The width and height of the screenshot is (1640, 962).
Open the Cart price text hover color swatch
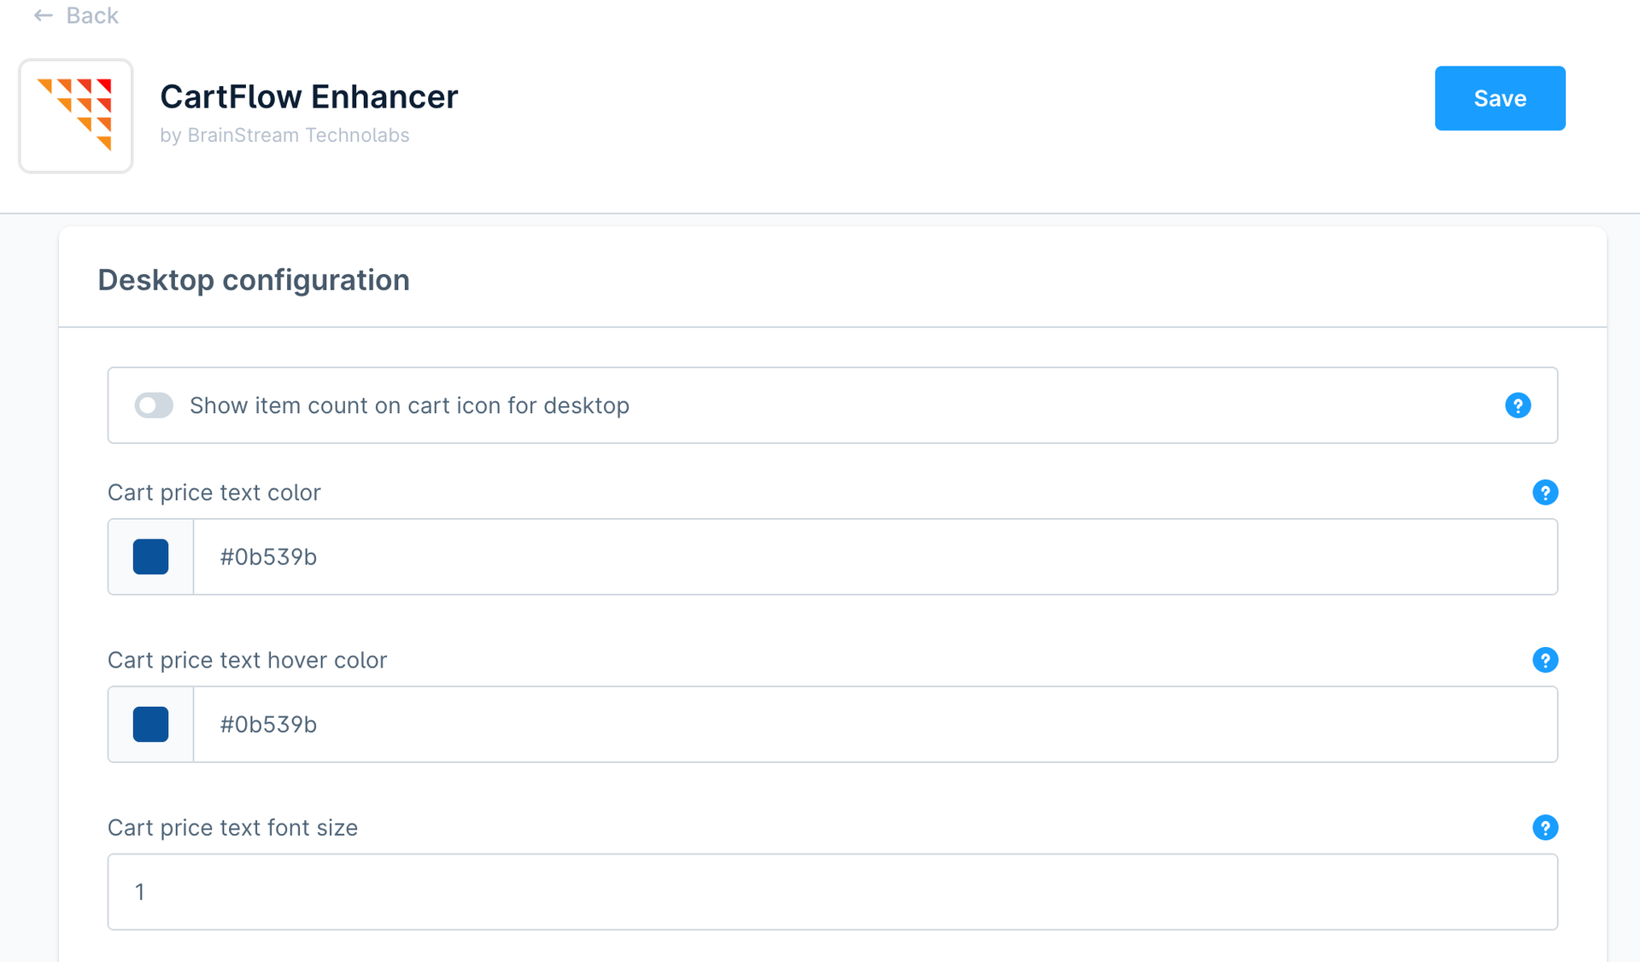[150, 724]
